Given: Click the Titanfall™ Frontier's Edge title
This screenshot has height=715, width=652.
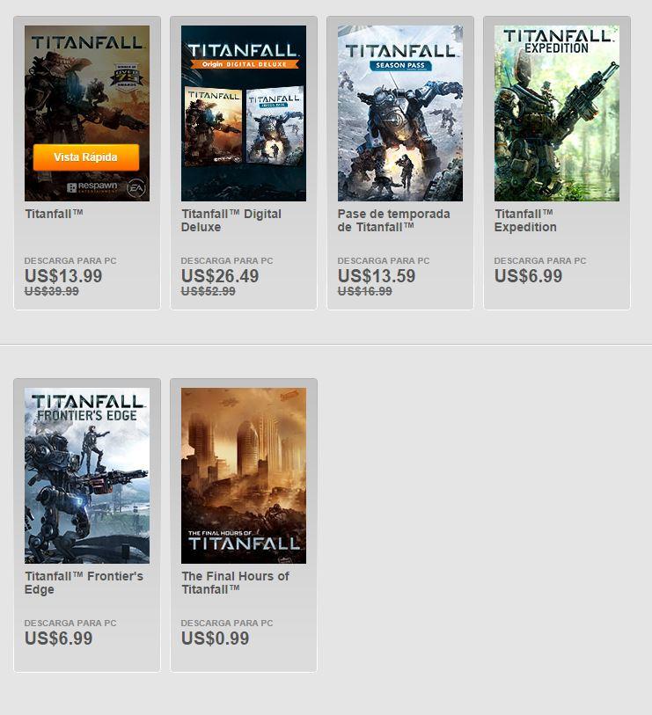Looking at the screenshot, I should click(x=84, y=583).
